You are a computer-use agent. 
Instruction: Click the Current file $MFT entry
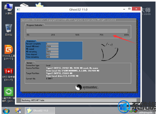pos(49,79)
